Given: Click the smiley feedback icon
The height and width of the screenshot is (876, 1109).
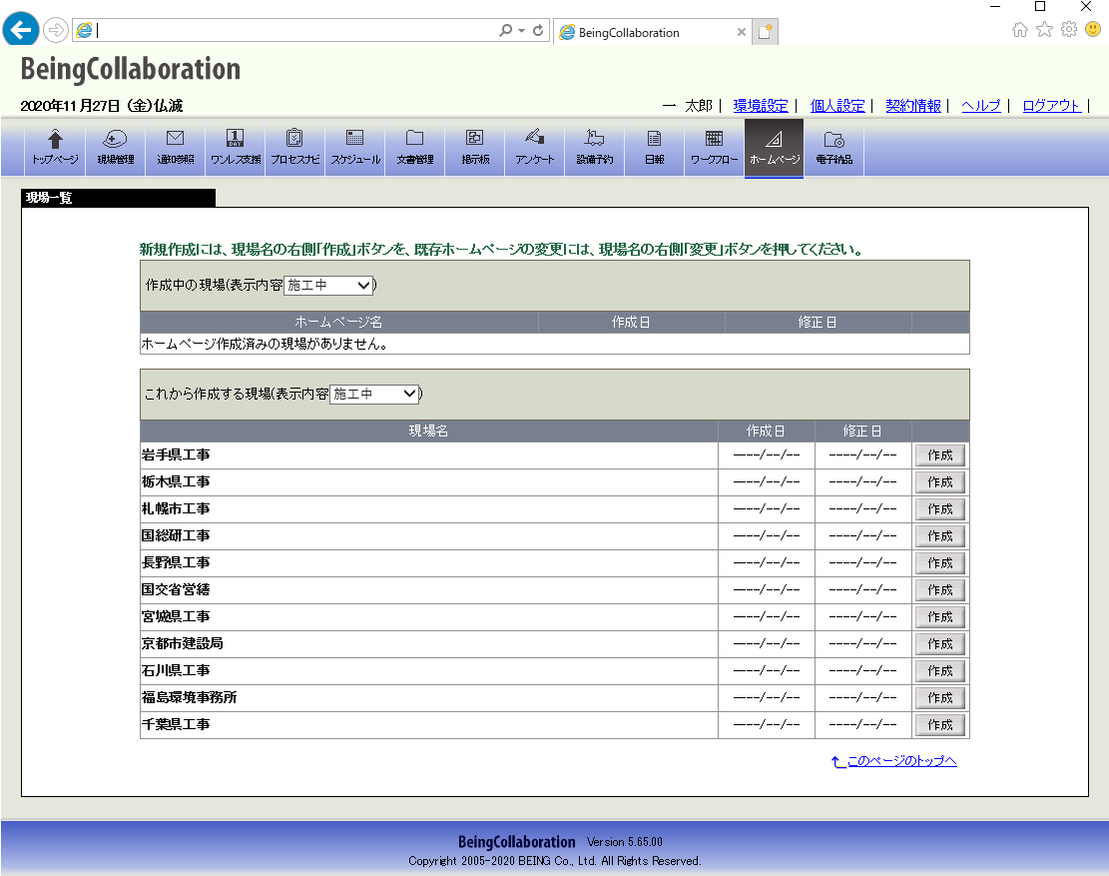Looking at the screenshot, I should tap(1093, 29).
